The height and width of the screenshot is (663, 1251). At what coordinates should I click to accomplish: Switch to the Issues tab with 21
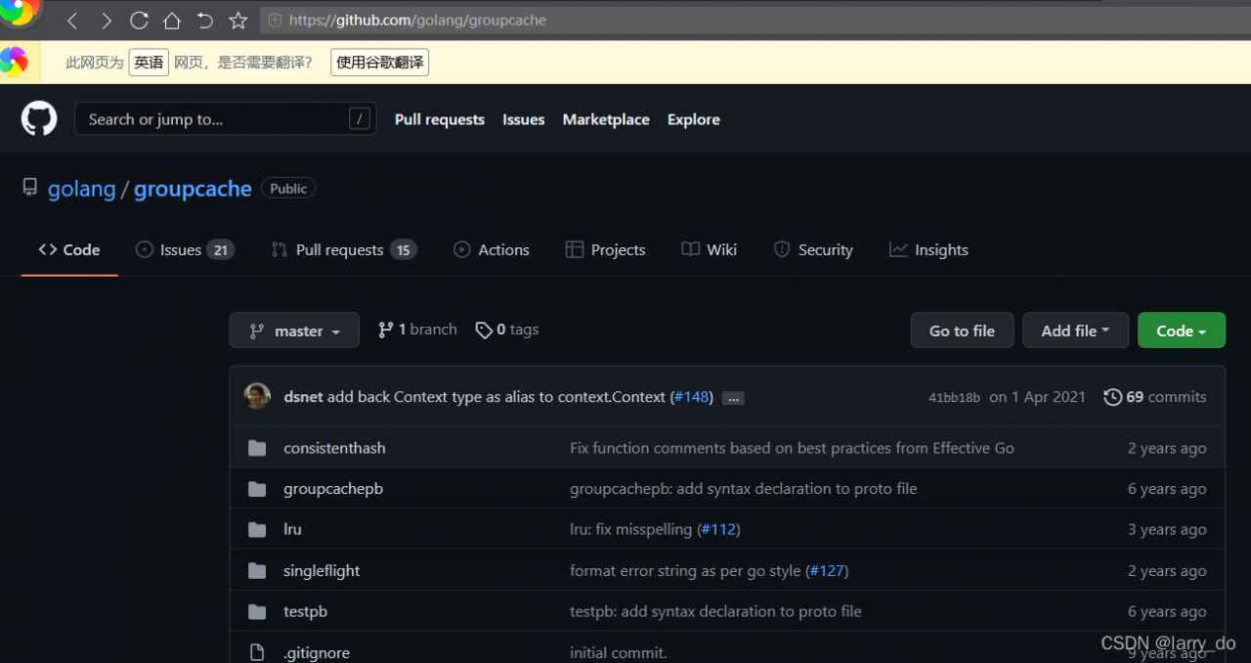(x=185, y=250)
